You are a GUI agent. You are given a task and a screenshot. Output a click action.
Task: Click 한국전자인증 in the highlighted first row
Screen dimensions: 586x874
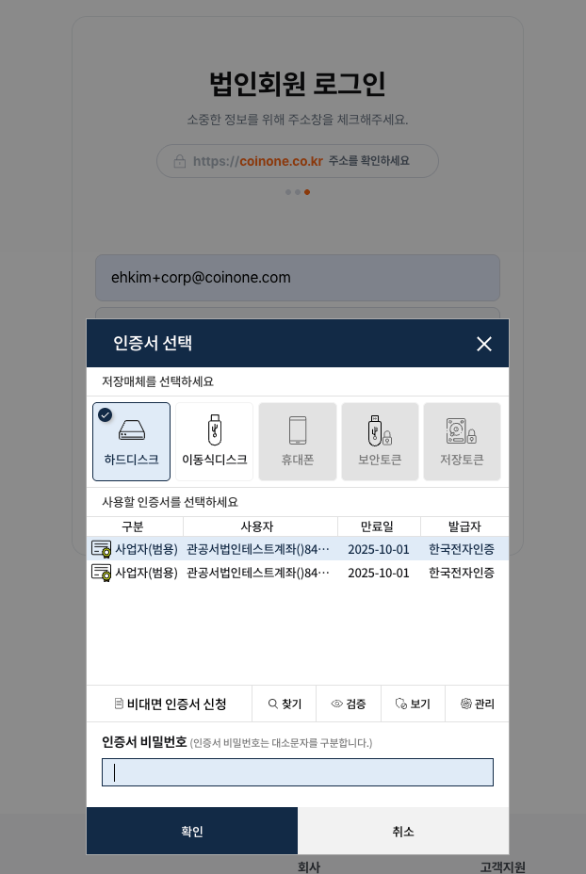[x=462, y=549]
